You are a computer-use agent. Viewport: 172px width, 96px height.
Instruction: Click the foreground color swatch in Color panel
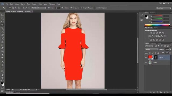point(146,16)
